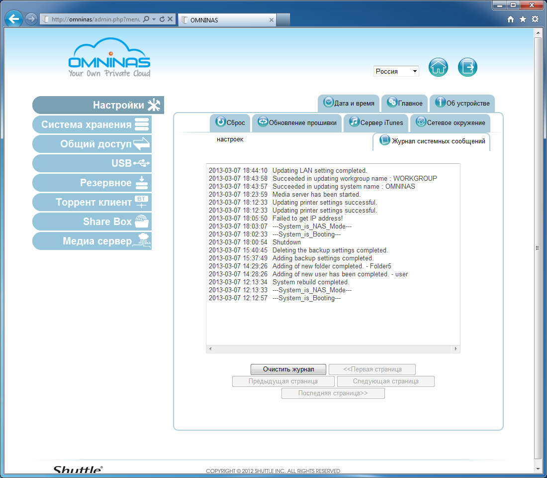Click browser home icon in toolbar
Screen dimensions: 547x478
511,19
